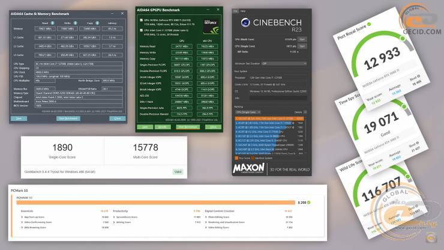This screenshot has height=250, width=444.
Task: Click Save in AIDA64 GPGPU Benchmark
Action: 145,127
